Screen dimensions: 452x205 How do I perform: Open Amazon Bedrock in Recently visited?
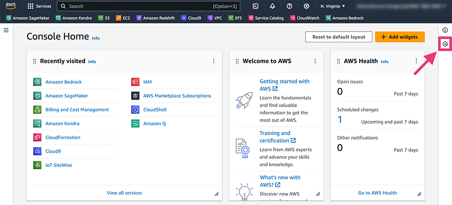[x=63, y=82]
